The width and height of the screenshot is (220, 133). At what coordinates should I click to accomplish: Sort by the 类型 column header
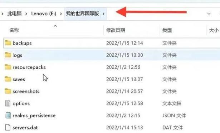[167, 30]
